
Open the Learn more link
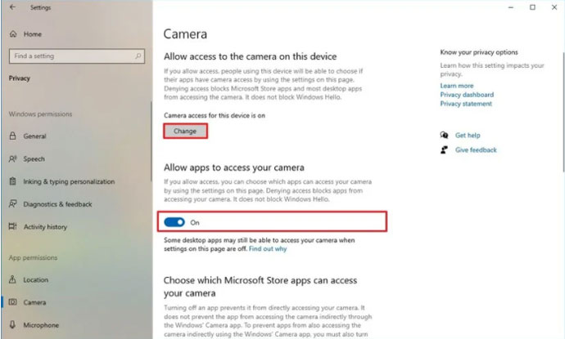click(456, 86)
